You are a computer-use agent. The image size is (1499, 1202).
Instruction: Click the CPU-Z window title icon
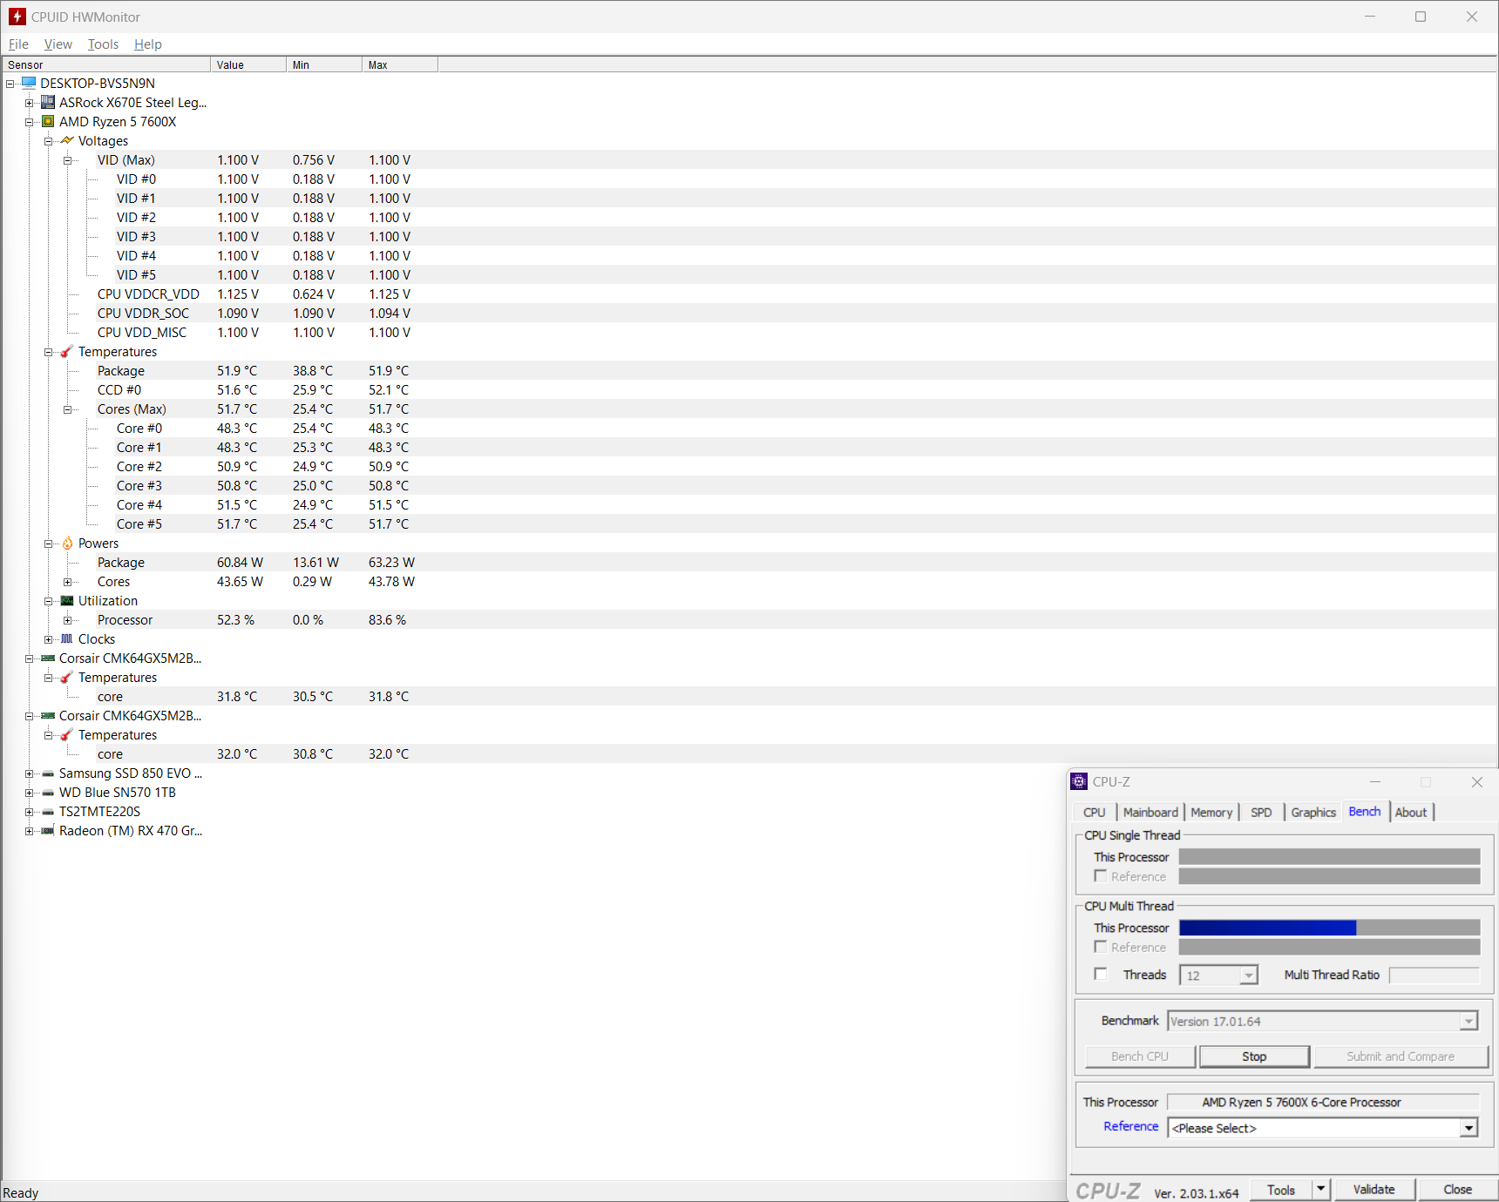click(1079, 781)
